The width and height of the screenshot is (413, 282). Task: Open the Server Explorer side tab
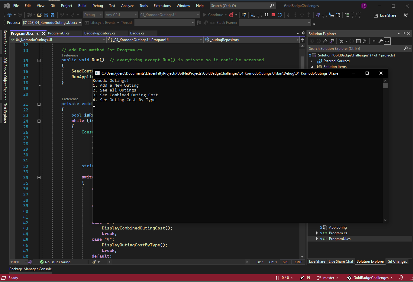point(5,42)
